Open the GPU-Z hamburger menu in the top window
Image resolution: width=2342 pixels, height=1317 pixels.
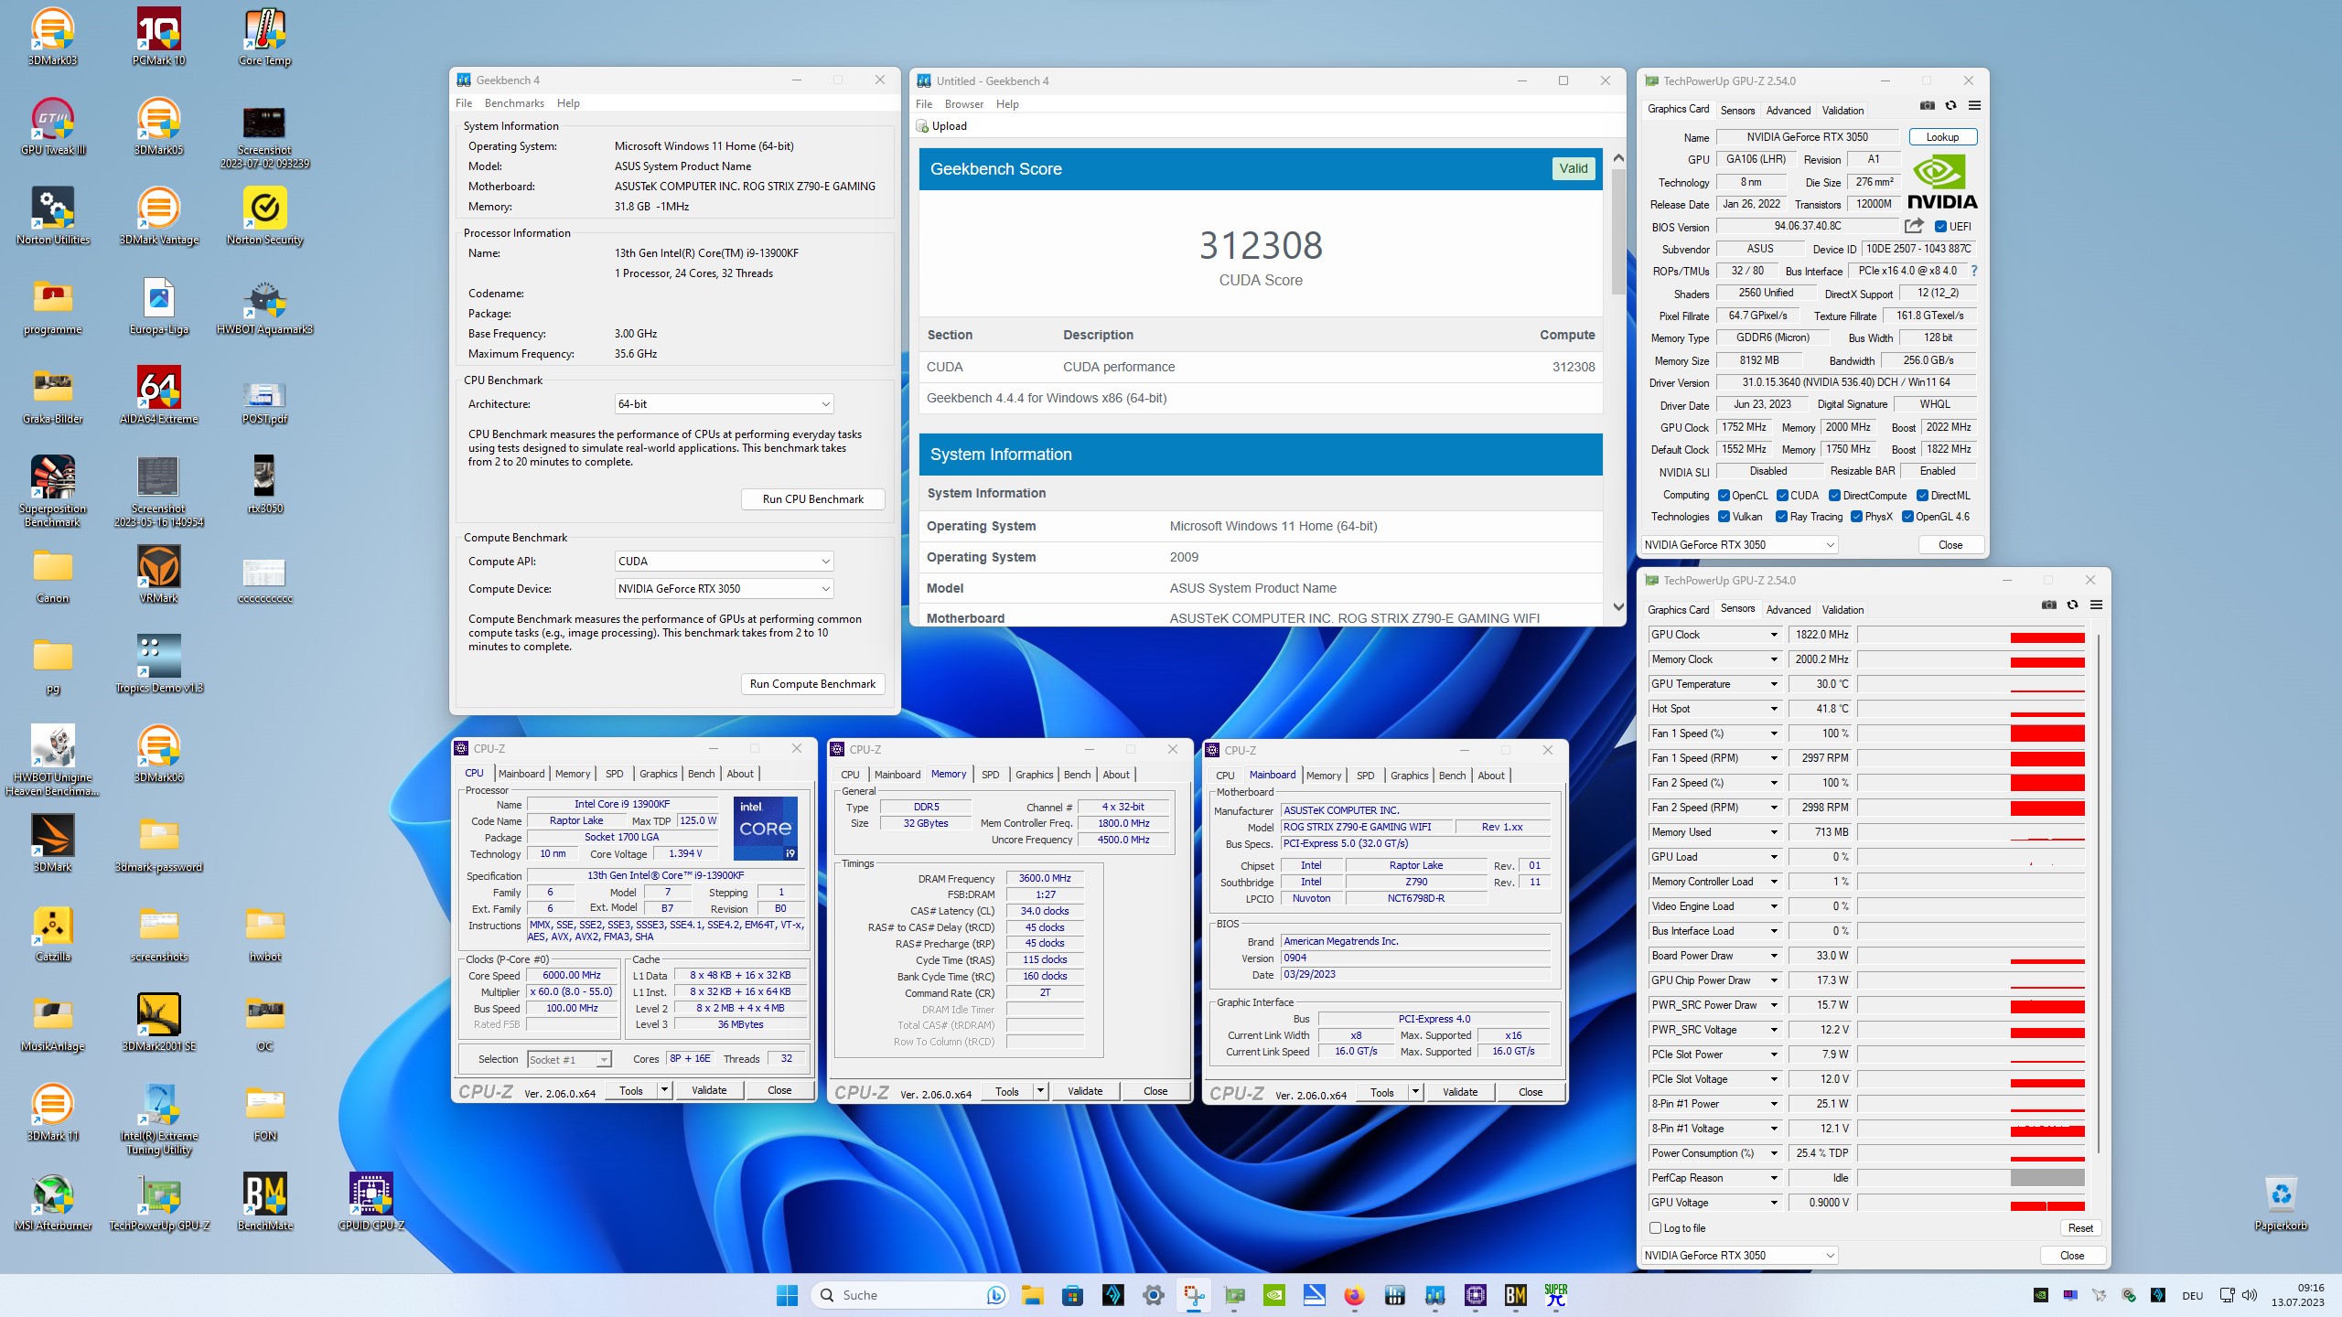(x=1974, y=106)
